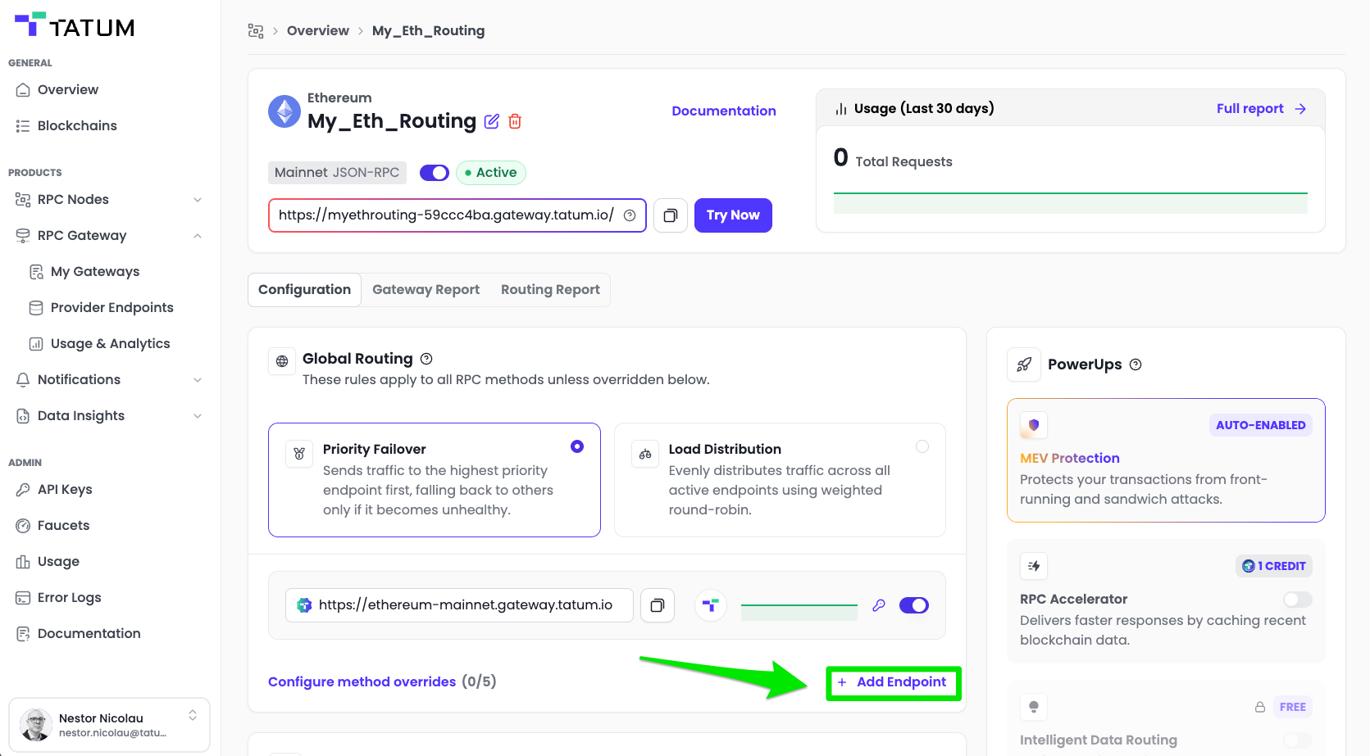
Task: Click the usage bar chart icon
Action: pyautogui.click(x=841, y=109)
